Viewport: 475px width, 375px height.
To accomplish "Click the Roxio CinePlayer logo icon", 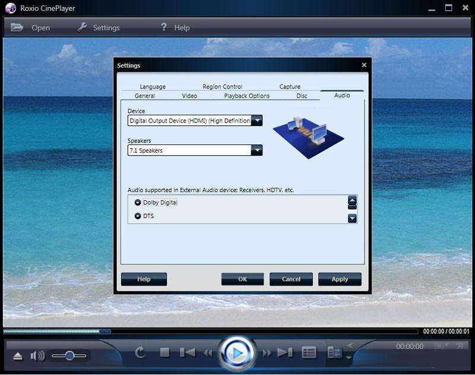I will pyautogui.click(x=11, y=8).
